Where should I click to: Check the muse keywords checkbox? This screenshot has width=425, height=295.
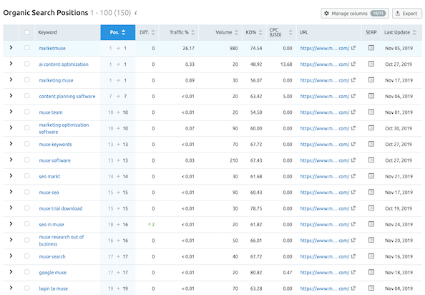point(27,144)
